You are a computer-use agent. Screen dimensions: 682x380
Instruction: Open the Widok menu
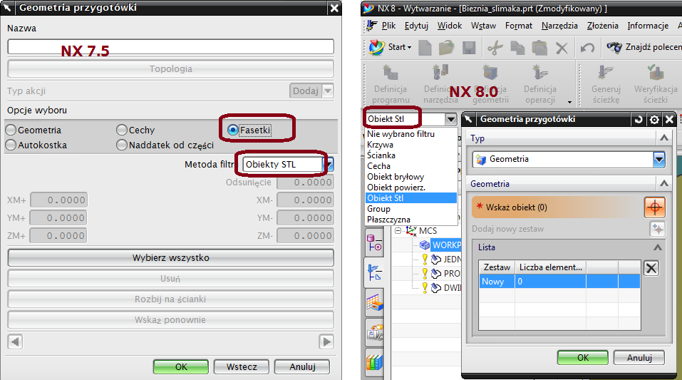pos(449,26)
